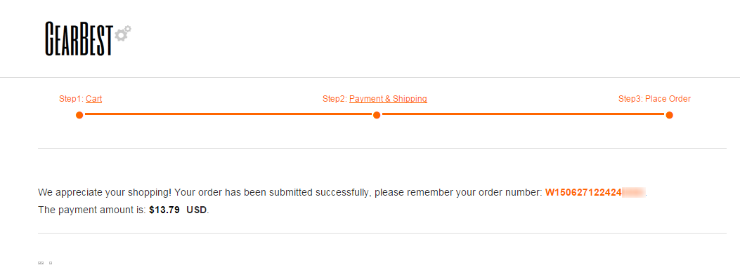
Task: Select the Step3: Place Order label
Action: [654, 99]
